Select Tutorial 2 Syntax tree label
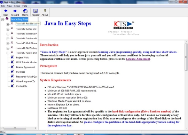Viewport: 188px width, 135px height. click(26, 29)
